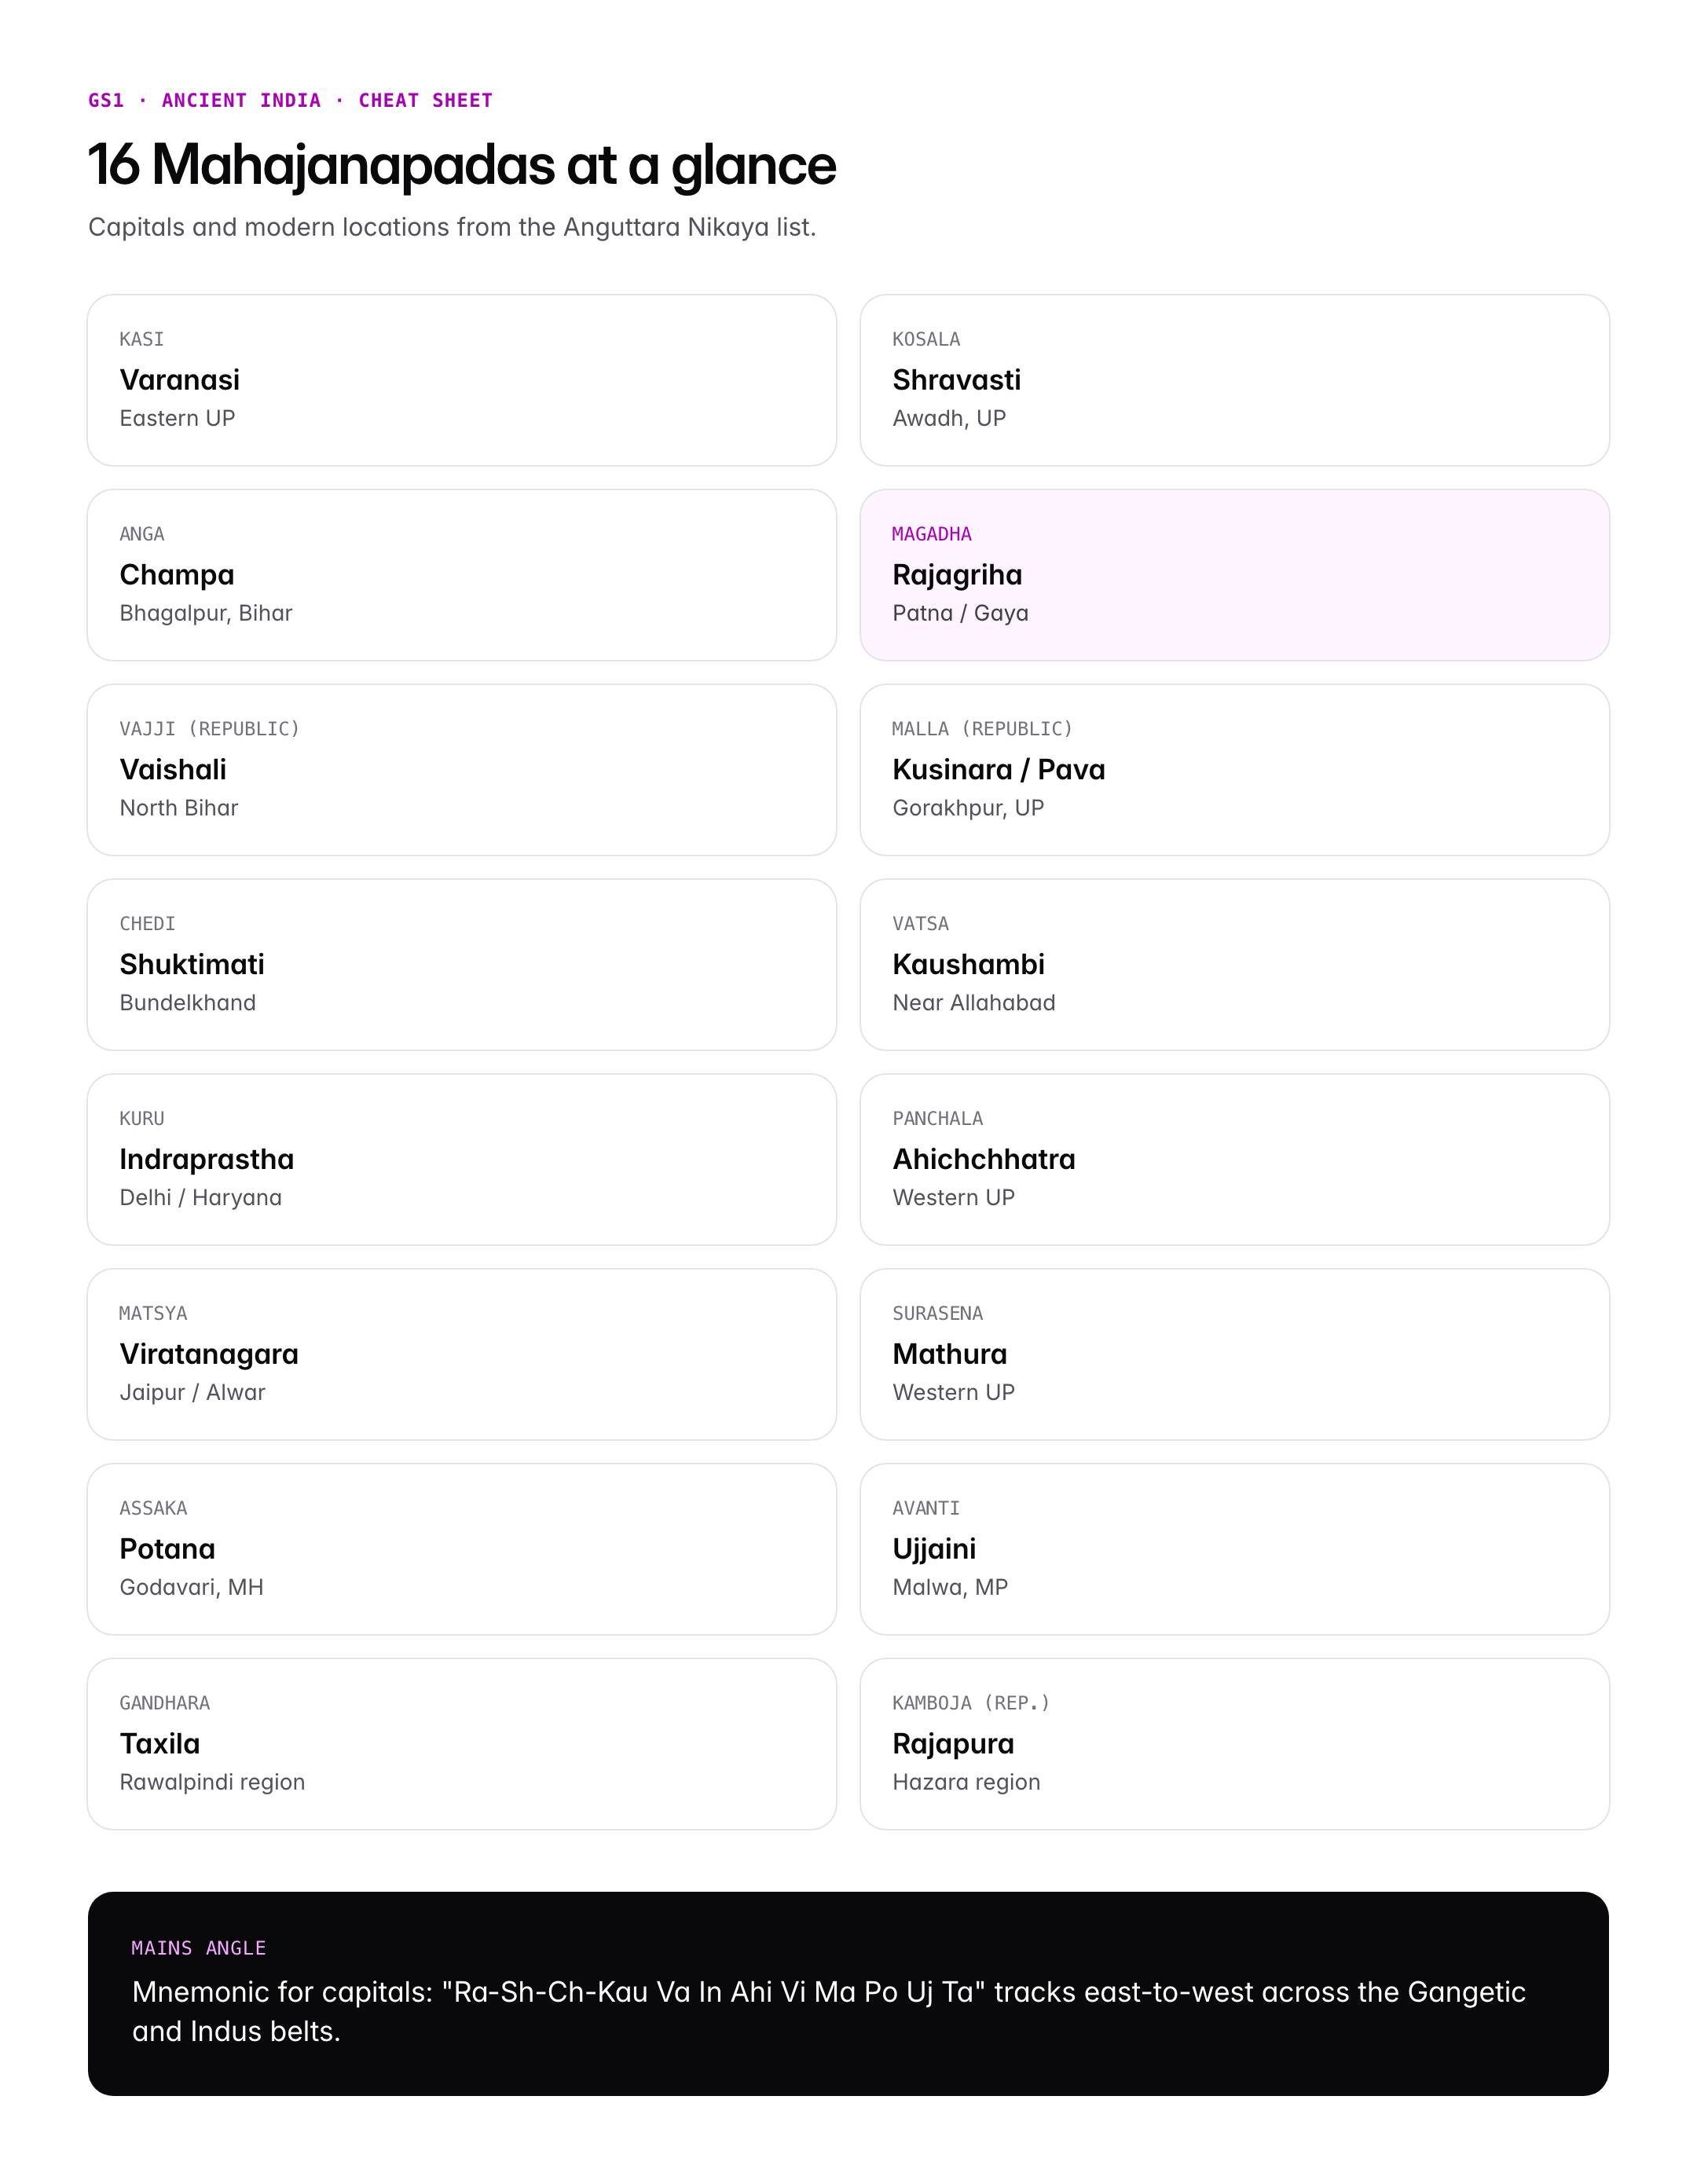This screenshot has height=2184, width=1697.
Task: Open the Gandhara Taxila card
Action: [461, 1744]
